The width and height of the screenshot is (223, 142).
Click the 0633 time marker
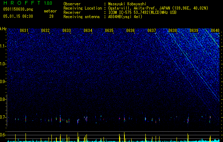(67, 31)
